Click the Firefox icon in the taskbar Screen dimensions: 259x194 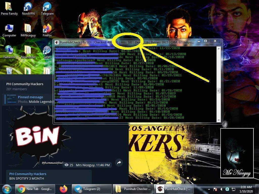[x=63, y=189]
